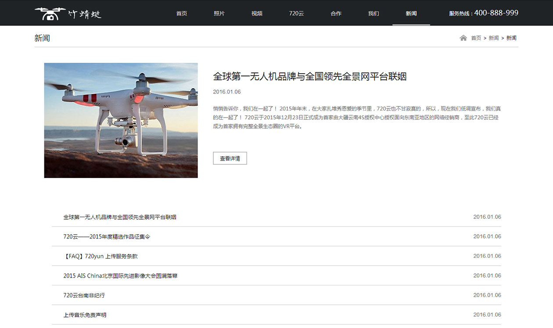Click the date beside 上传音乐免责声明
The image size is (553, 328).
[x=487, y=315]
